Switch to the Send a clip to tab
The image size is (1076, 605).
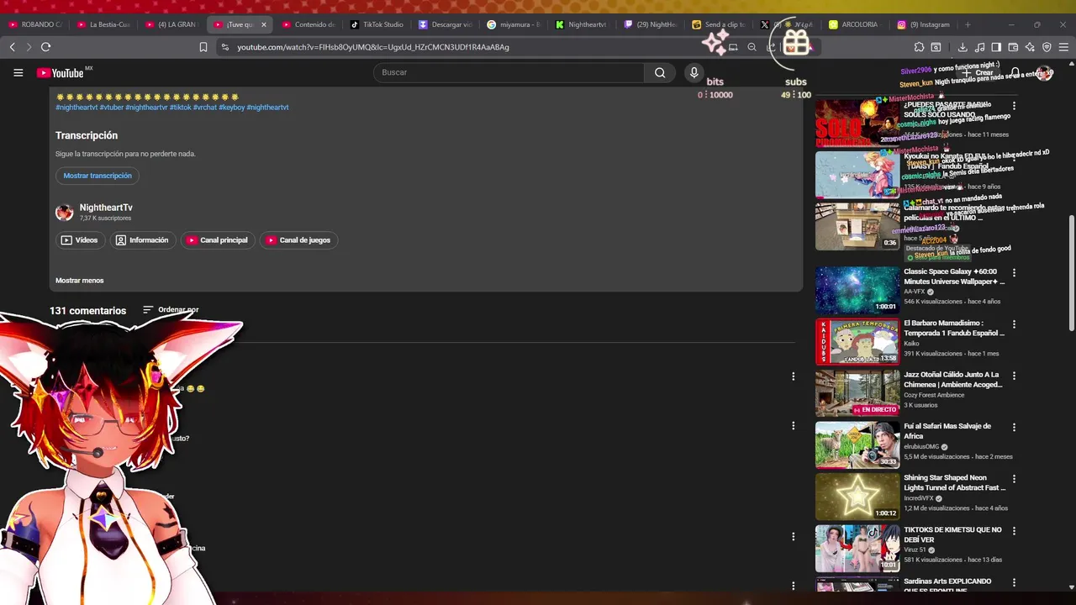pyautogui.click(x=718, y=24)
